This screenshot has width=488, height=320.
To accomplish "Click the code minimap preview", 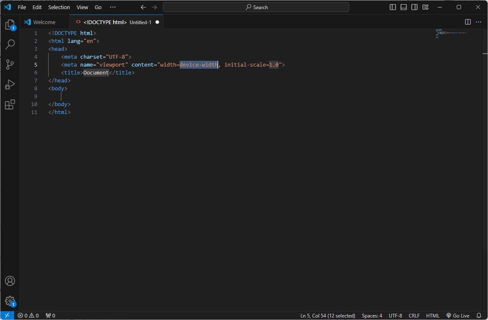I will pyautogui.click(x=450, y=33).
